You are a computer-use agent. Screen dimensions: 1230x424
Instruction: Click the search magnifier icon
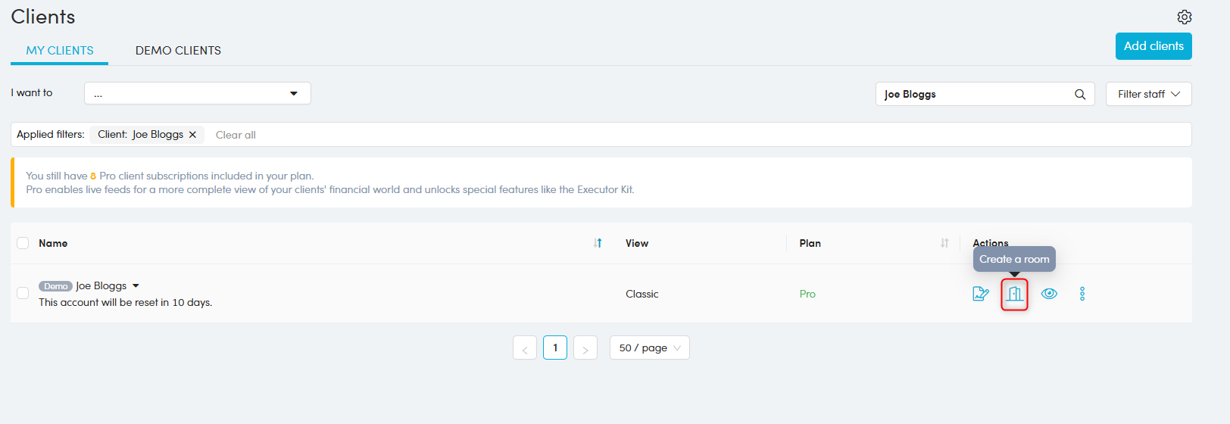point(1080,95)
